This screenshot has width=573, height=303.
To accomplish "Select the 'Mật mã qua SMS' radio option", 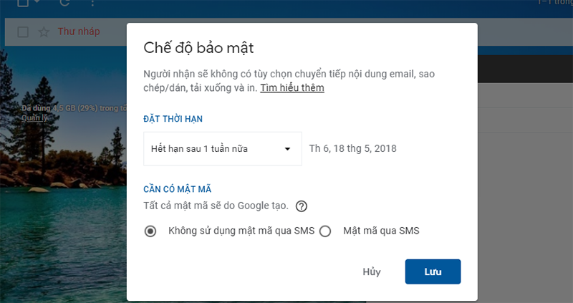I will [325, 231].
